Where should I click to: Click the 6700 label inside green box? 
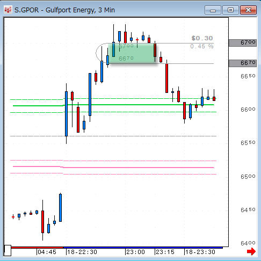click(x=126, y=46)
